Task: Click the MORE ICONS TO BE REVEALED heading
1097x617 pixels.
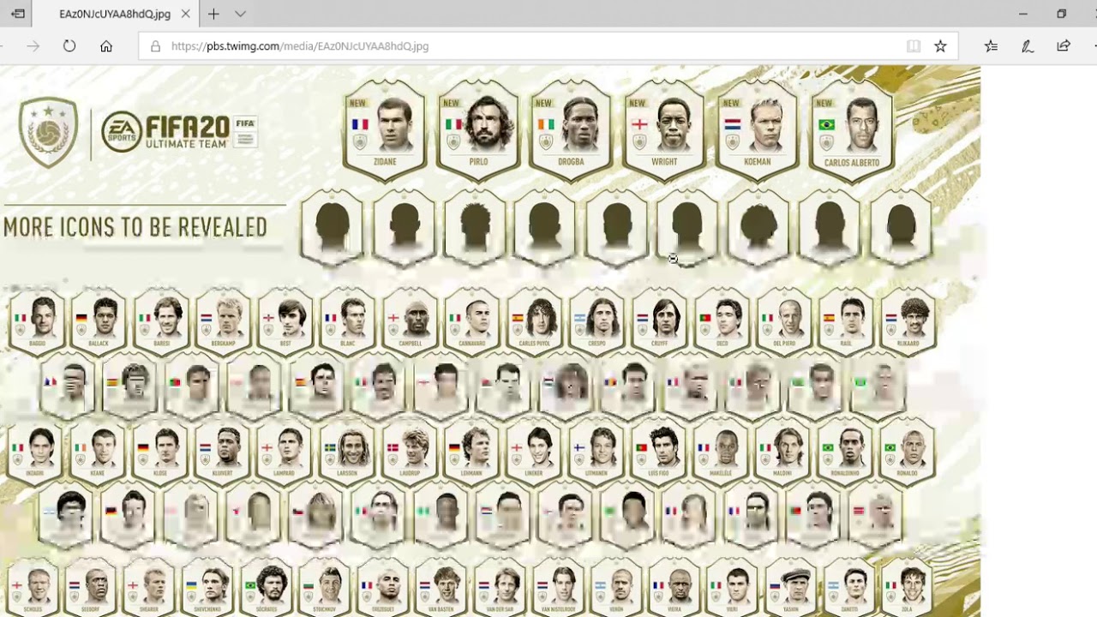Action: click(135, 227)
